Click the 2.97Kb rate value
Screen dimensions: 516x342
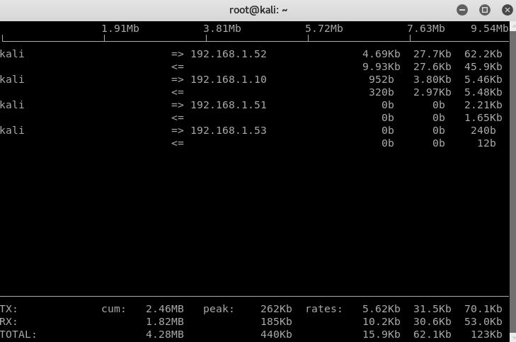pyautogui.click(x=432, y=92)
